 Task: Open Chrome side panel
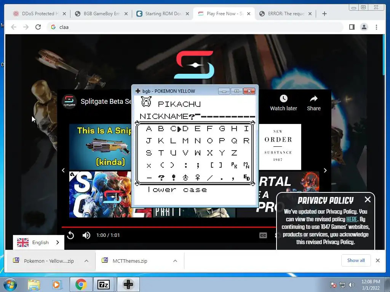[x=352, y=27]
